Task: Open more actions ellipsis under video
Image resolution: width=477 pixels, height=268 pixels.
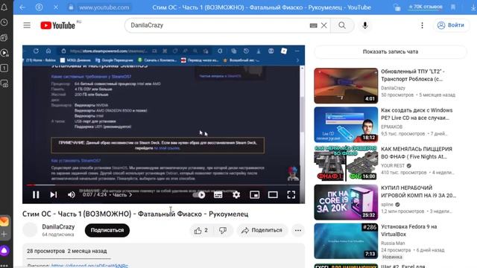Action: 298,231
